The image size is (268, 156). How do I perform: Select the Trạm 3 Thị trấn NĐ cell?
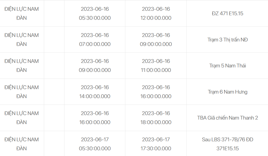click(x=227, y=40)
